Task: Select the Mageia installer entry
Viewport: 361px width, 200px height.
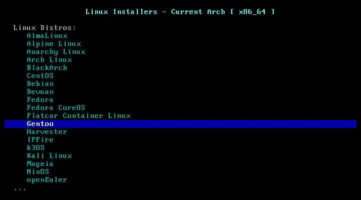Action: (40, 164)
